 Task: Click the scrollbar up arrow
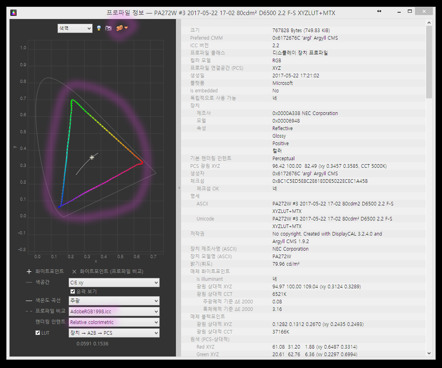point(429,23)
